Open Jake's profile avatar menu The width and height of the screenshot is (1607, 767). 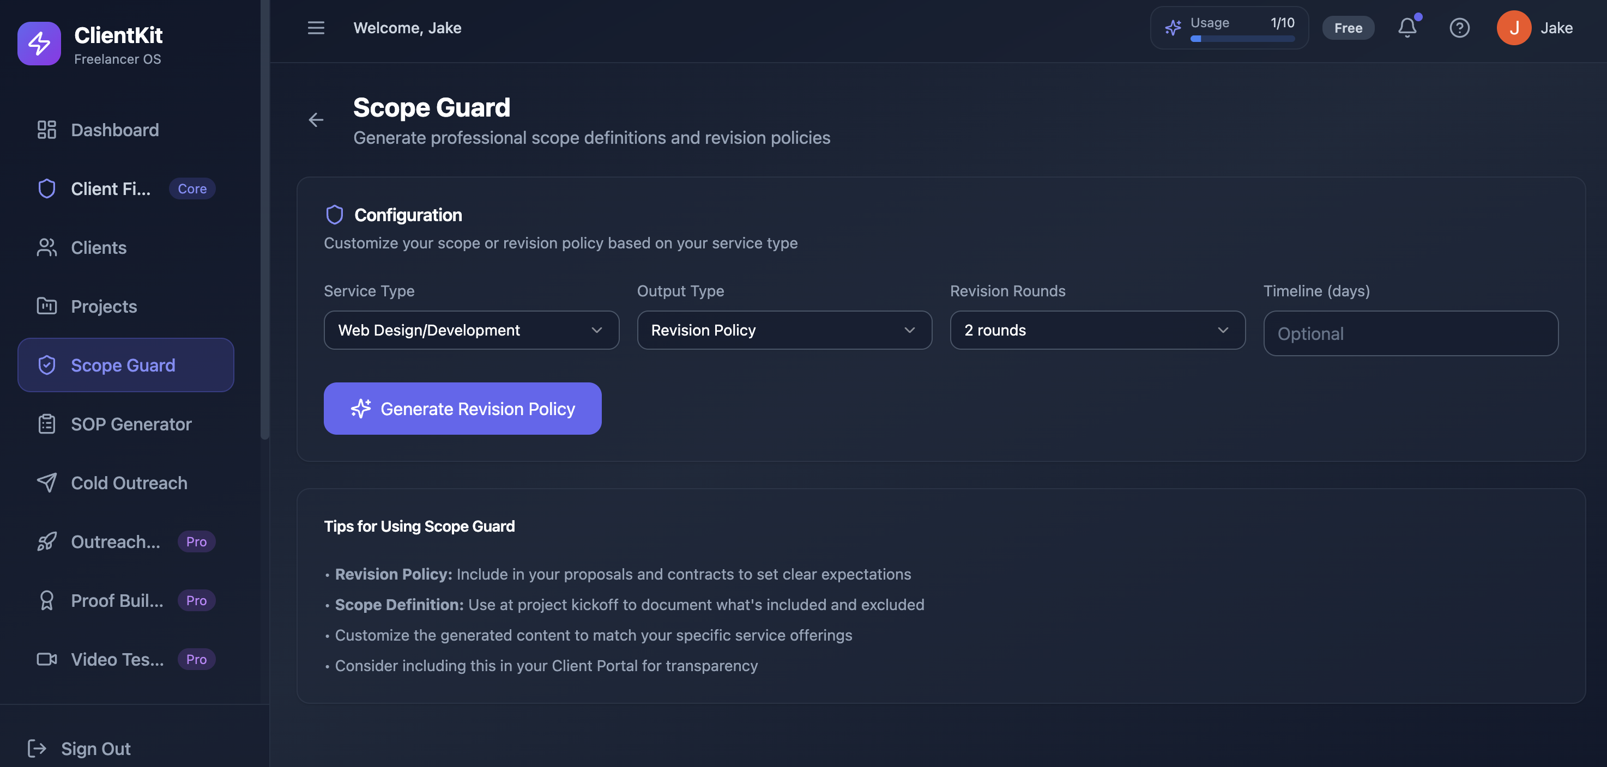pos(1514,27)
